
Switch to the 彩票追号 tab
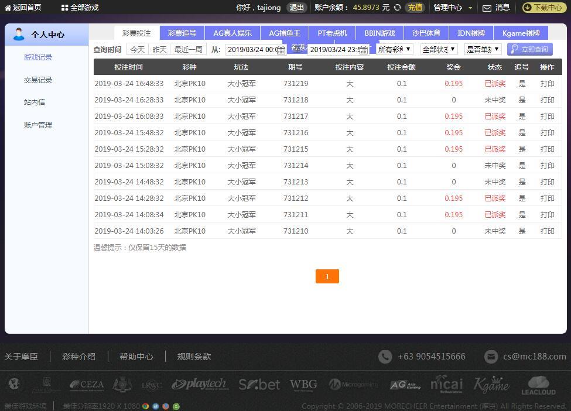(182, 33)
